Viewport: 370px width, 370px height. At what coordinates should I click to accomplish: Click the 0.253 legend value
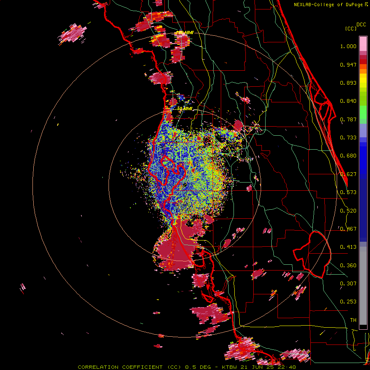click(348, 302)
